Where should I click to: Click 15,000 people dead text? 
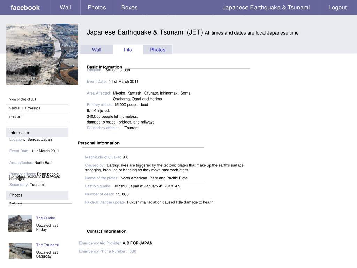coord(131,105)
